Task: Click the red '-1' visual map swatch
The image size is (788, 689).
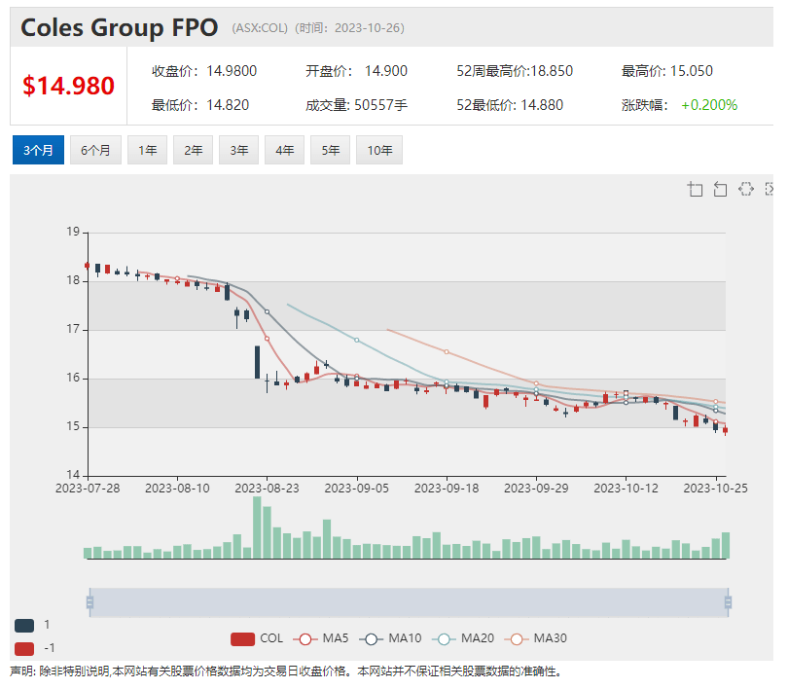Action: 24,648
